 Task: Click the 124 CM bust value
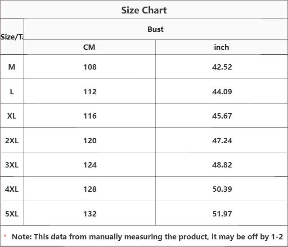[90, 165]
